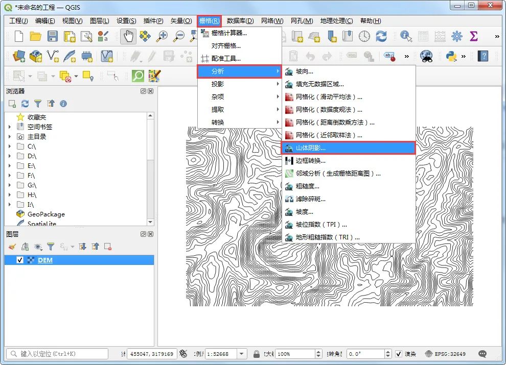
Task: Select Roughness entry in submenu
Action: [348, 186]
